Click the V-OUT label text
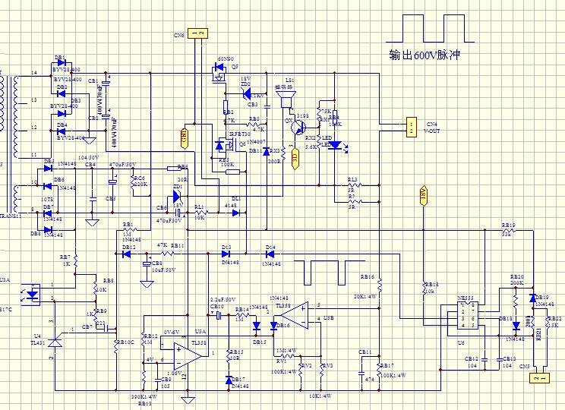The height and width of the screenshot is (410, 565). pos(431,131)
